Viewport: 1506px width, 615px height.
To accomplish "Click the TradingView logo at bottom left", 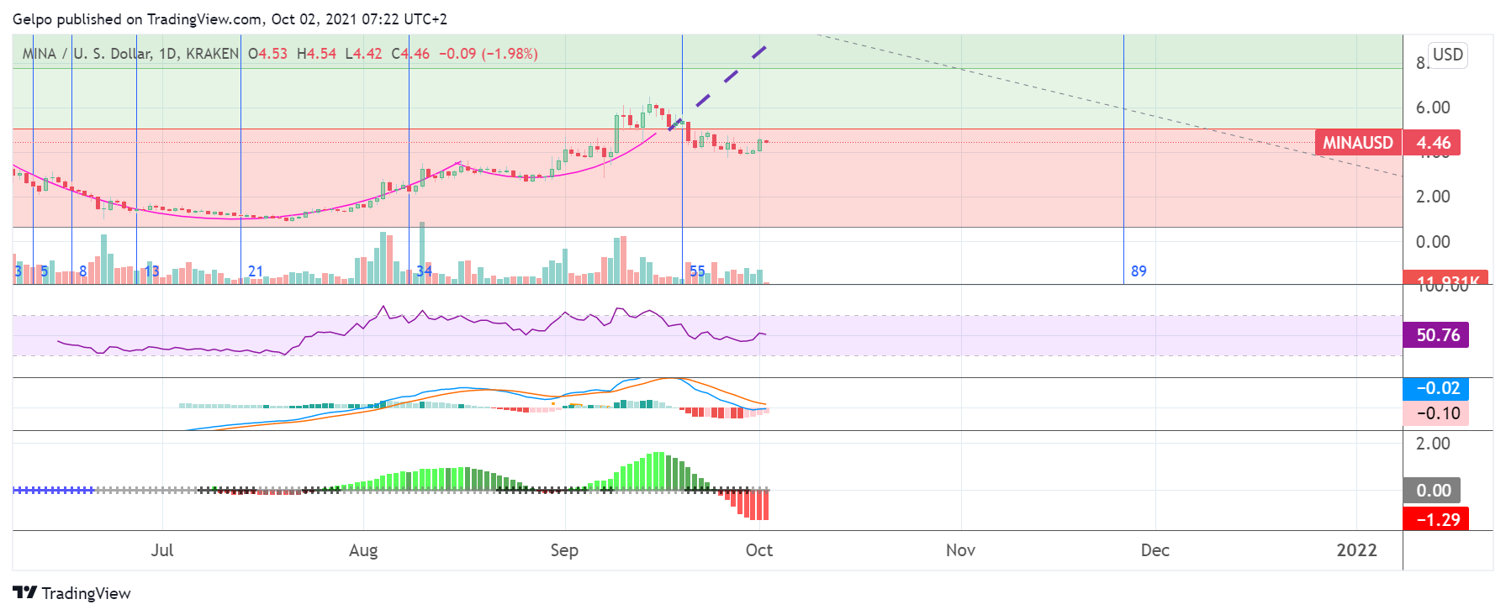I will (x=72, y=593).
